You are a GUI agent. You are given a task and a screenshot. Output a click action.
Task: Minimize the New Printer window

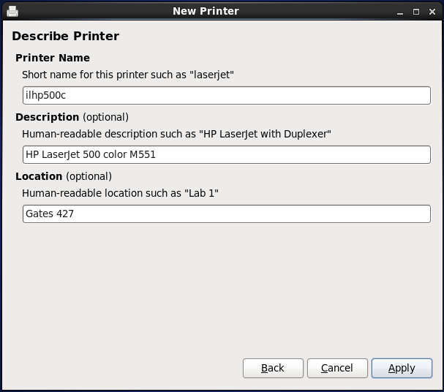pos(401,12)
